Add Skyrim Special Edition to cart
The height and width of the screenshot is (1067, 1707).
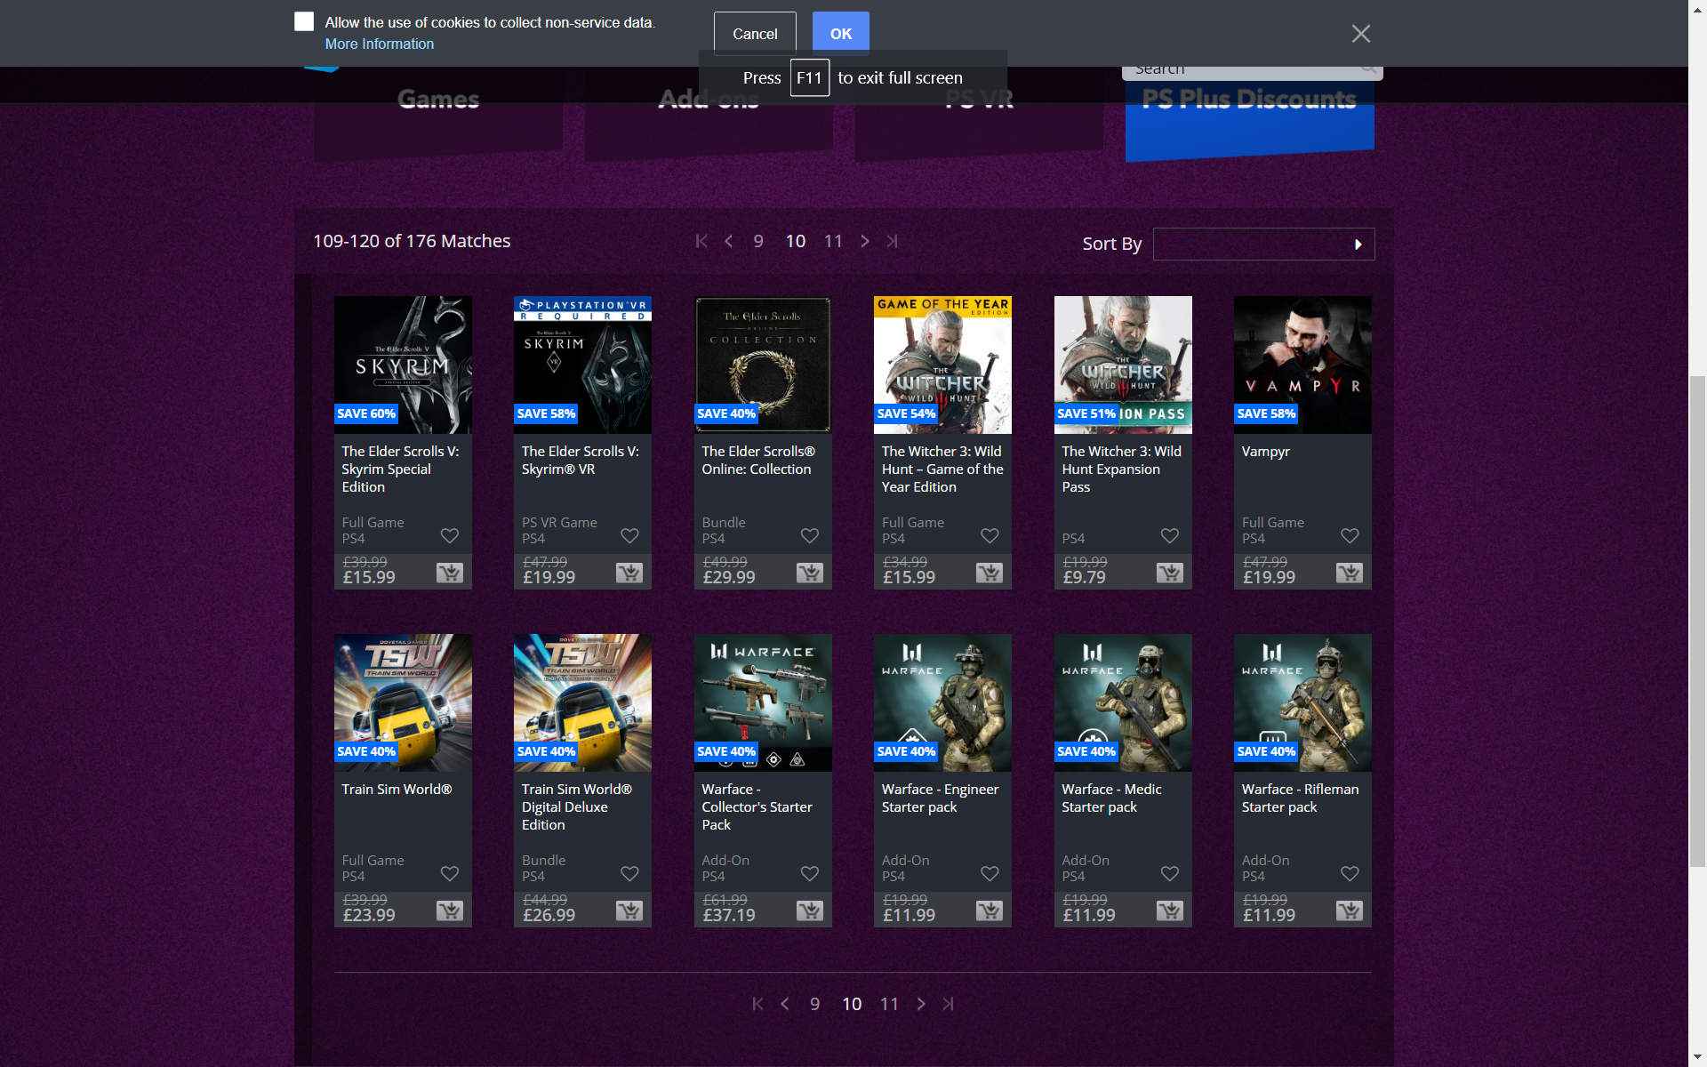[x=450, y=573]
